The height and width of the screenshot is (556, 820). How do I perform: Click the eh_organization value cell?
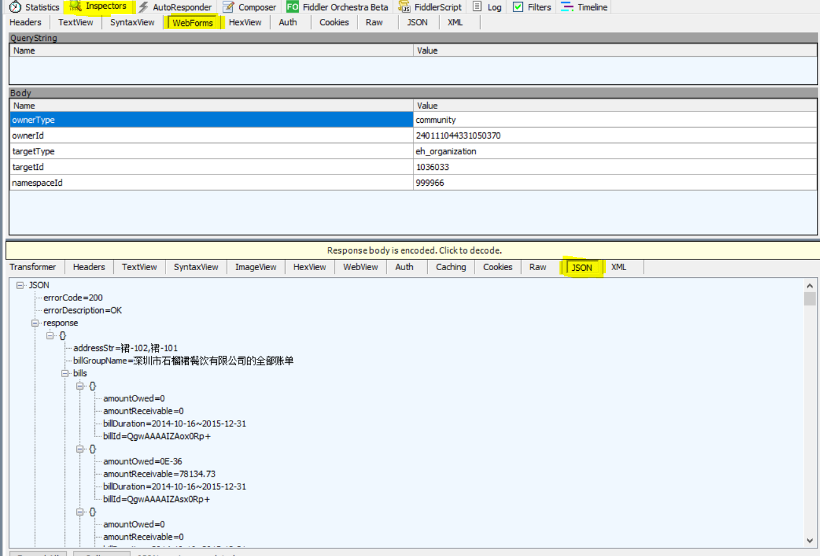[x=615, y=151]
